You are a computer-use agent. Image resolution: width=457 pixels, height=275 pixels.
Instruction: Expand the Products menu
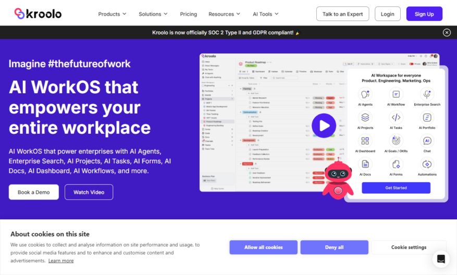tap(112, 14)
